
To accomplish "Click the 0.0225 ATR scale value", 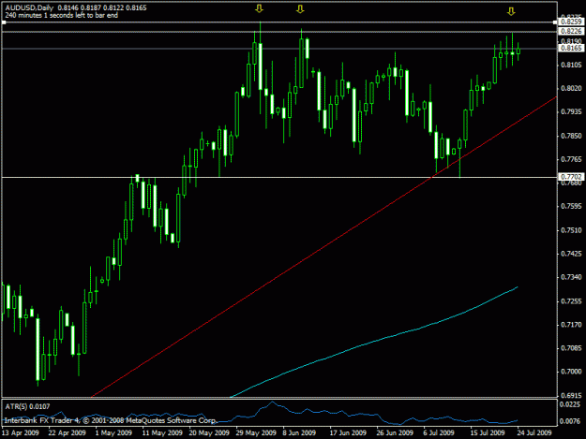I will [571, 404].
